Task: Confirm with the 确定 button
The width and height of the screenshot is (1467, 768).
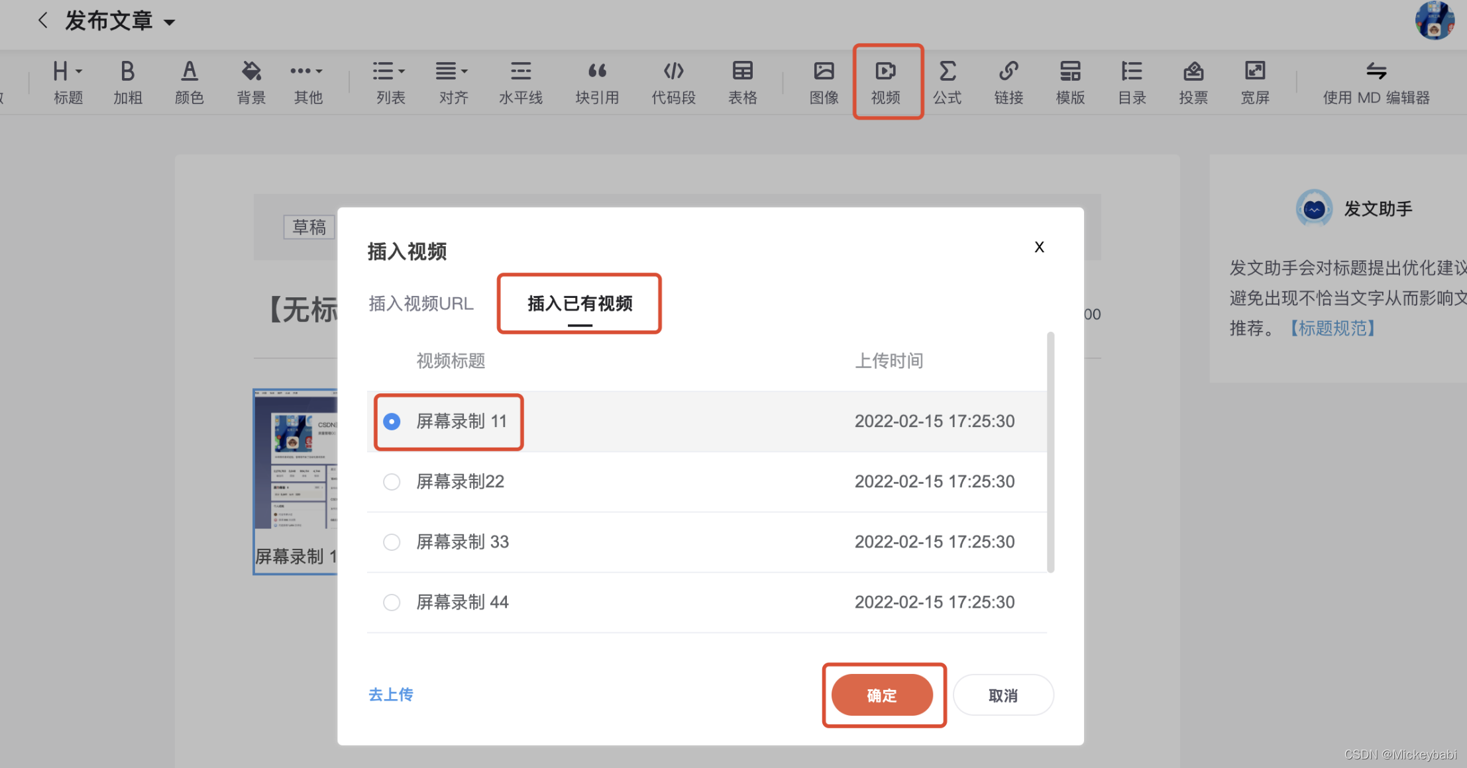Action: 882,695
